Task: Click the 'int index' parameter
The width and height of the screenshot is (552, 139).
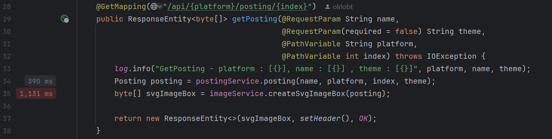Action: (366, 56)
